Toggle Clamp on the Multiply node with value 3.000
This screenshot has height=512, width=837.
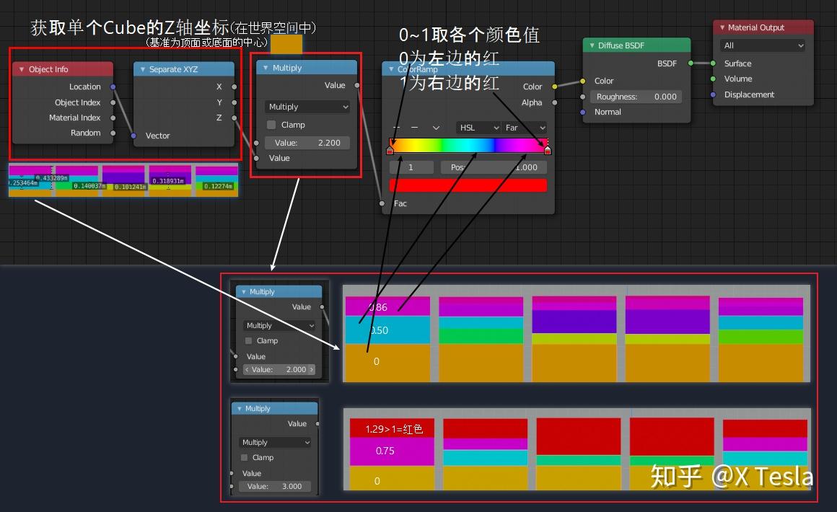(244, 457)
